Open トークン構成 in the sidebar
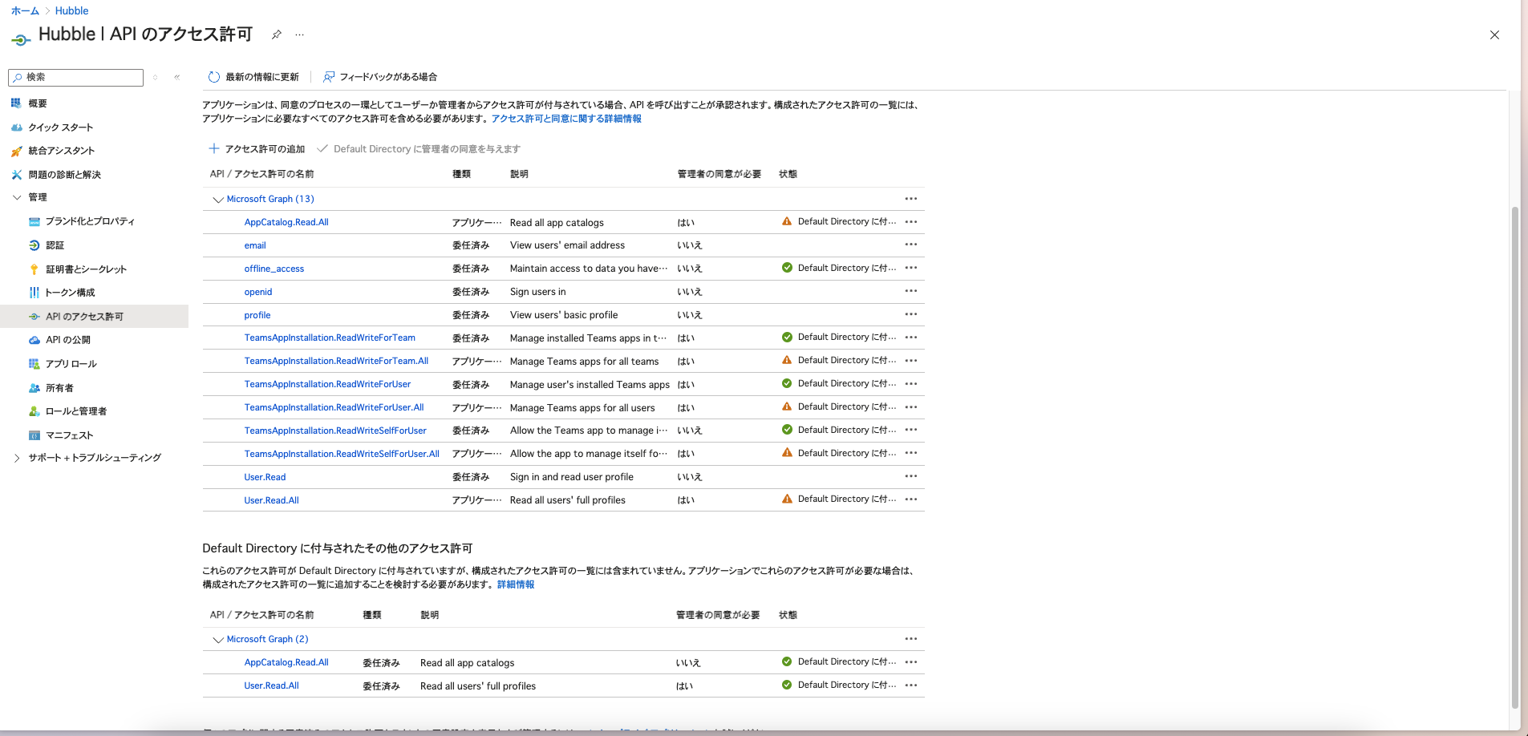 (70, 293)
